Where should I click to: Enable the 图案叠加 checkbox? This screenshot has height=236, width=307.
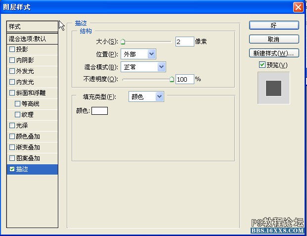pyautogui.click(x=12, y=158)
